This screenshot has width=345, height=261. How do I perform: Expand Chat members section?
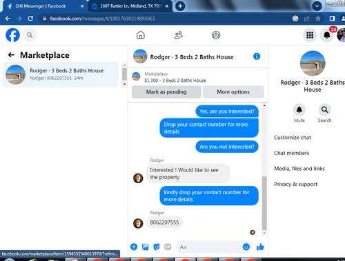click(291, 153)
